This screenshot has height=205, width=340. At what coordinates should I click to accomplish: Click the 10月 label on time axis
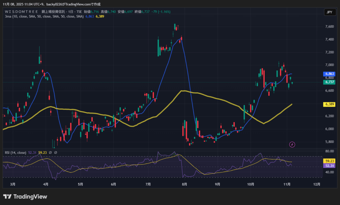coord(251,184)
